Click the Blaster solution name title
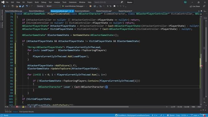Screen dimensions: 208x117 (x=130, y=2)
